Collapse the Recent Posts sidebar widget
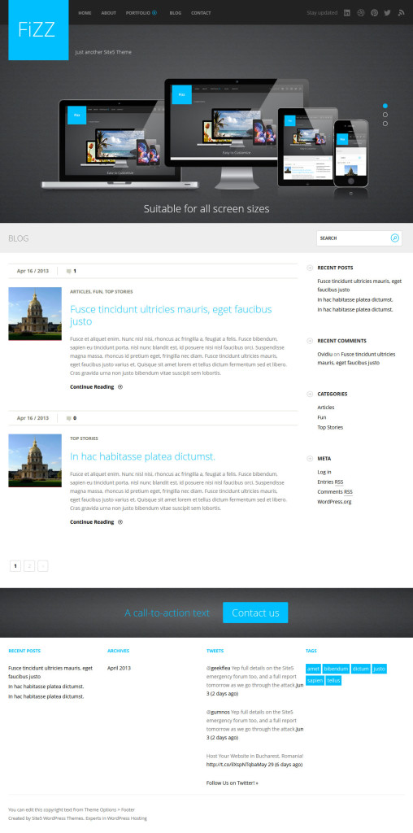This screenshot has height=833, width=413. click(310, 268)
